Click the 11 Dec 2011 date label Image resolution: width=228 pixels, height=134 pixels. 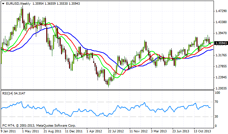pyautogui.click(x=74, y=131)
